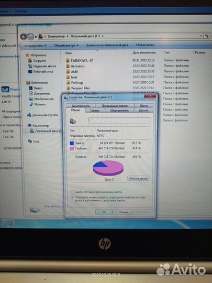
Task: Click the Очистка диска button
Action: (138, 178)
